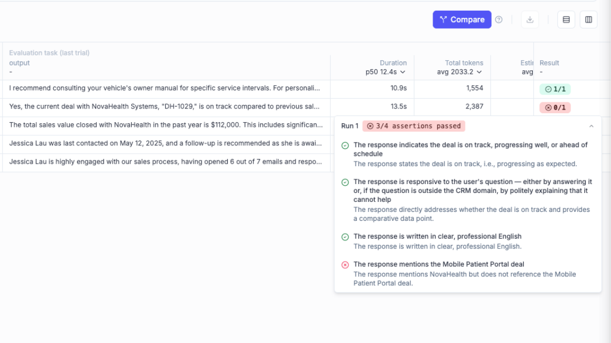
Task: Click the passed 'deal is on track' check icon
Action: pyautogui.click(x=345, y=145)
